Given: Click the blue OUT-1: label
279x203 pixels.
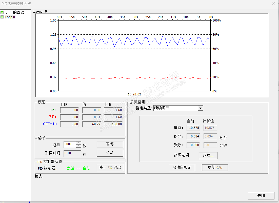Looking at the screenshot, I should click(x=50, y=124).
